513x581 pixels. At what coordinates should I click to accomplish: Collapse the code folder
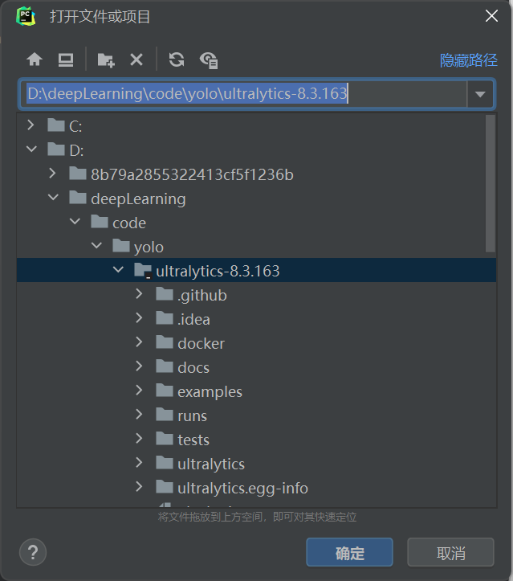point(75,222)
